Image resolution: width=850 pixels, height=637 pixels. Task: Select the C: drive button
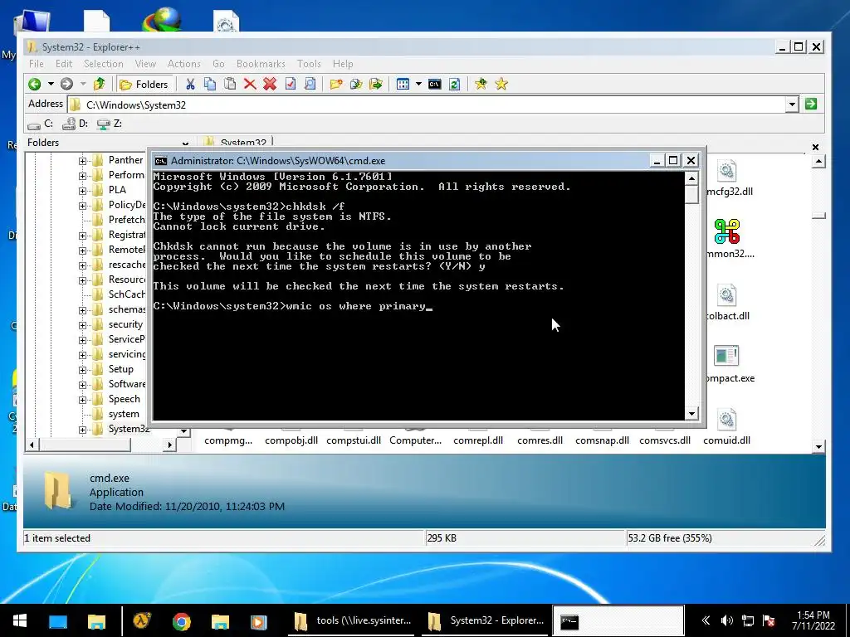pyautogui.click(x=41, y=124)
